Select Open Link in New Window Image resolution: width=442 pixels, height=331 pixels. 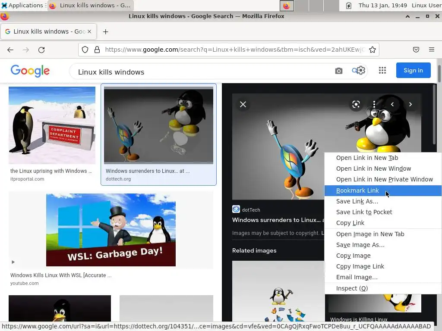click(383, 169)
